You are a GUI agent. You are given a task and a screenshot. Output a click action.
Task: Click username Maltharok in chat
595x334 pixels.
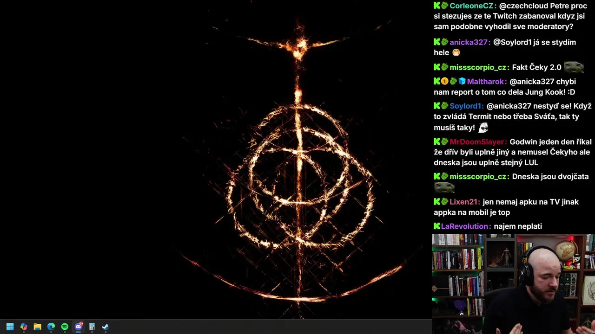(487, 82)
